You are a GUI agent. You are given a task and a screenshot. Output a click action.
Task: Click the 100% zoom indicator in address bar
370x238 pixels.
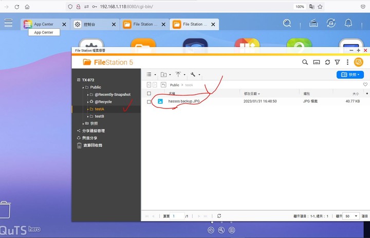tap(300, 7)
